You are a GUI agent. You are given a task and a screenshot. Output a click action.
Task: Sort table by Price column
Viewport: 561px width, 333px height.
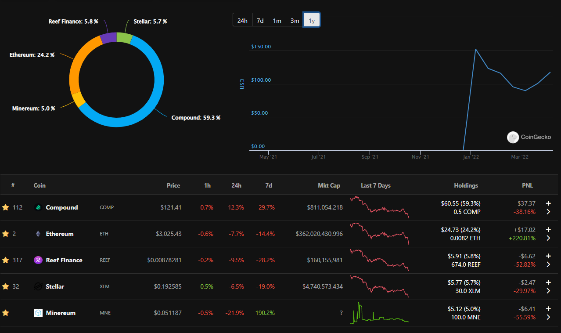(x=173, y=185)
